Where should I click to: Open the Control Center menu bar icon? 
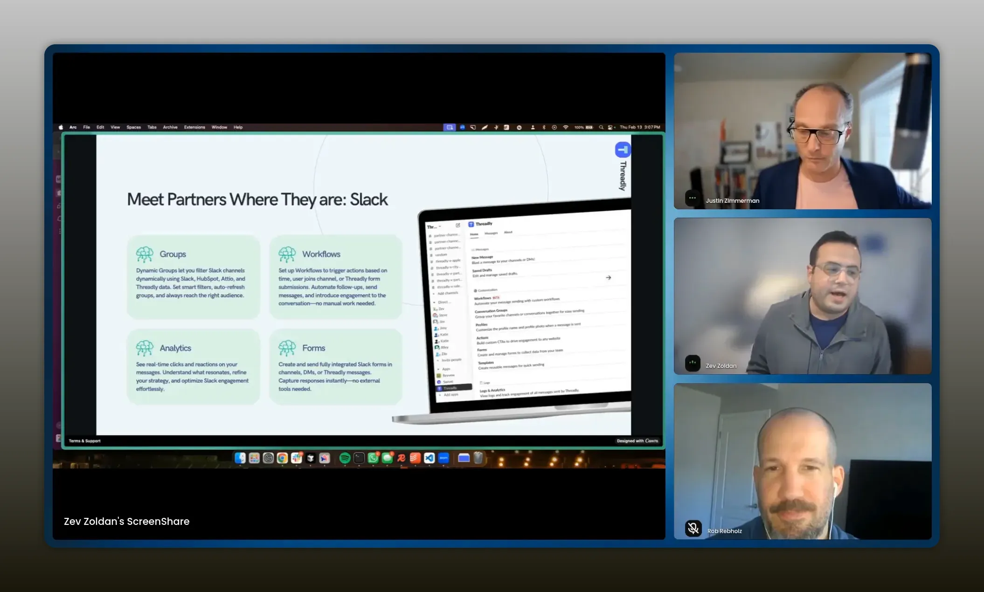pos(610,127)
